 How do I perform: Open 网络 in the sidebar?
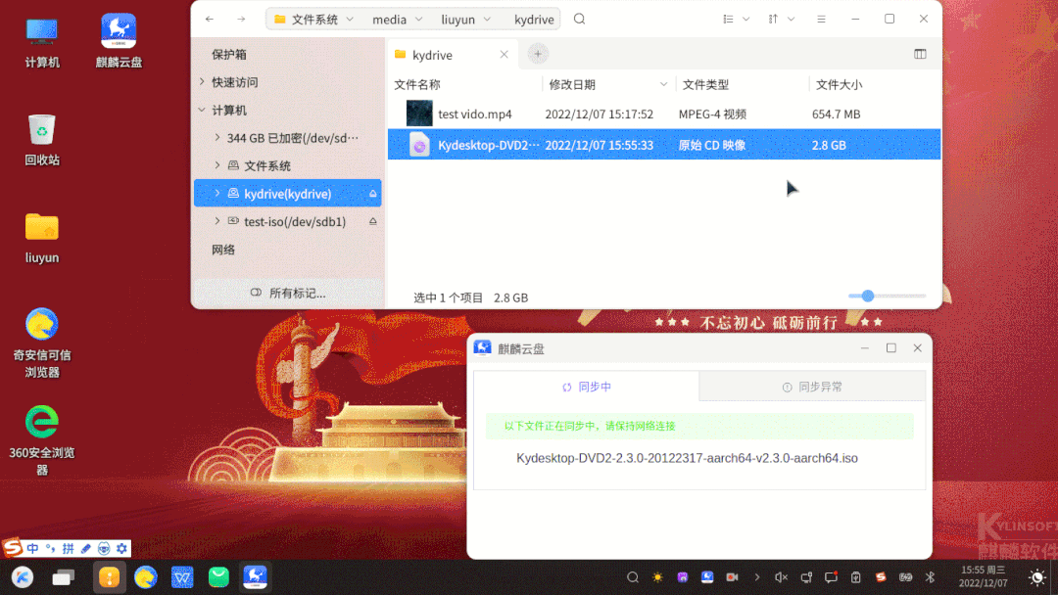(x=223, y=250)
